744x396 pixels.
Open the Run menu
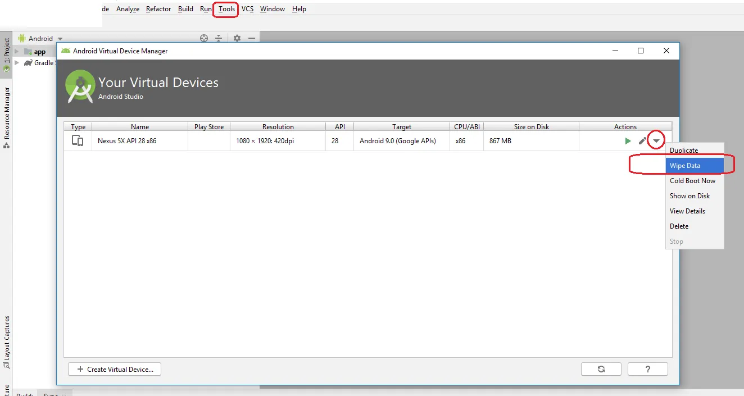tap(206, 9)
